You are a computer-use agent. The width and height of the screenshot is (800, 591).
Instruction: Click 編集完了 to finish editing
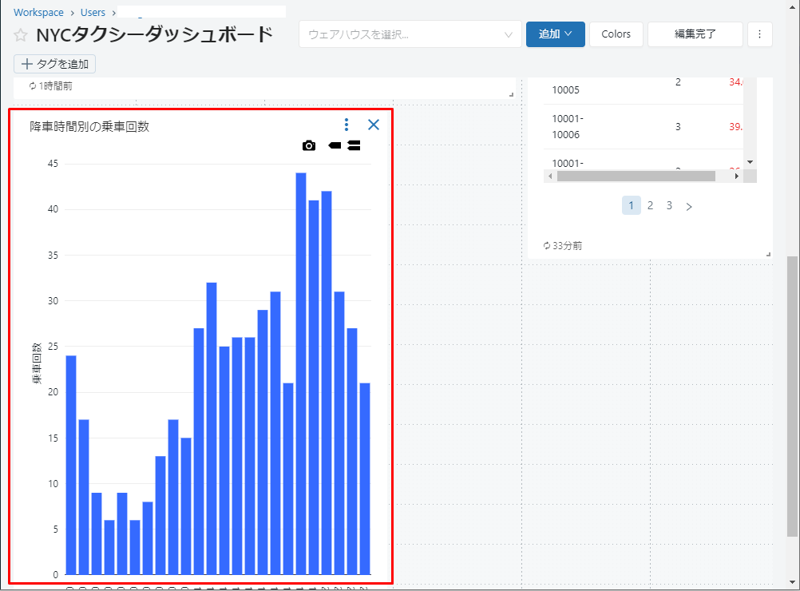pyautogui.click(x=695, y=34)
